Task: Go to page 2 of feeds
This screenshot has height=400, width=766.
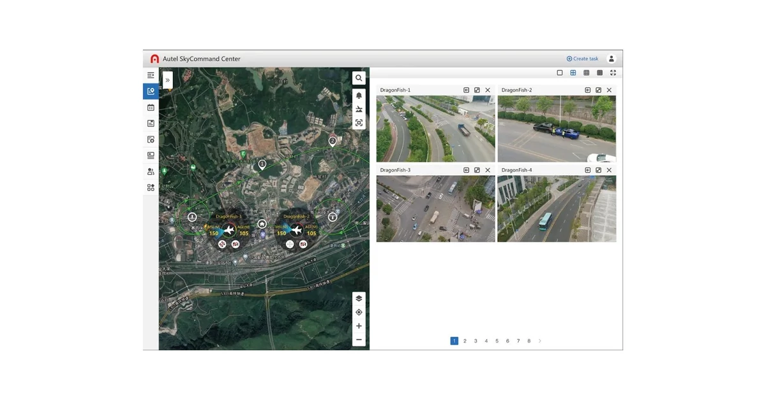Action: click(x=465, y=341)
